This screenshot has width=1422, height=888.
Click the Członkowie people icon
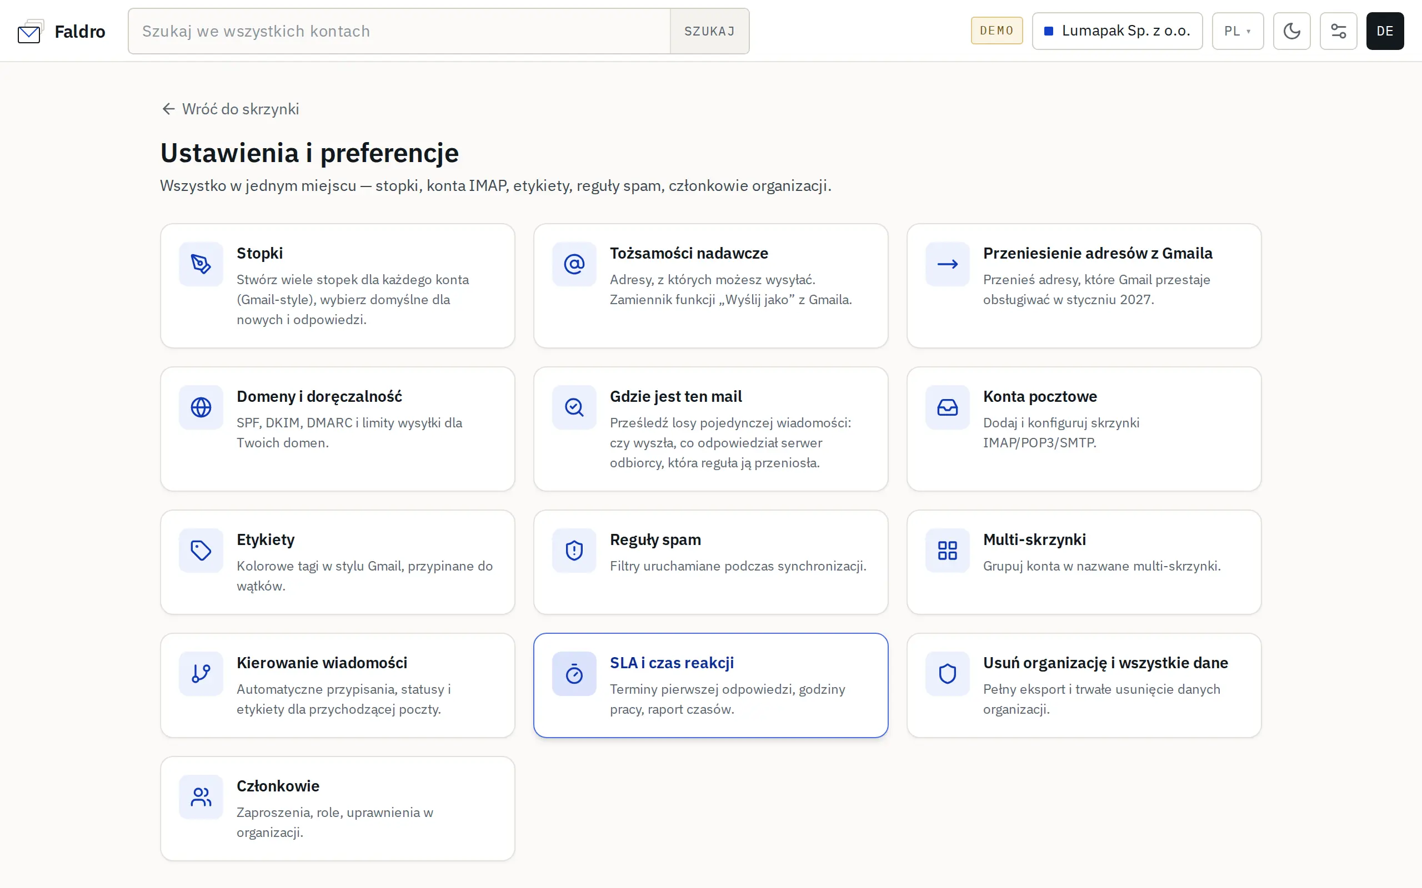click(201, 797)
